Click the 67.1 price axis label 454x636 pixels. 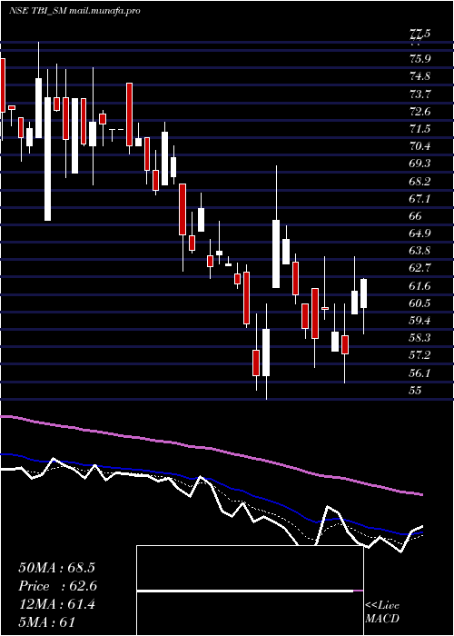(420, 198)
